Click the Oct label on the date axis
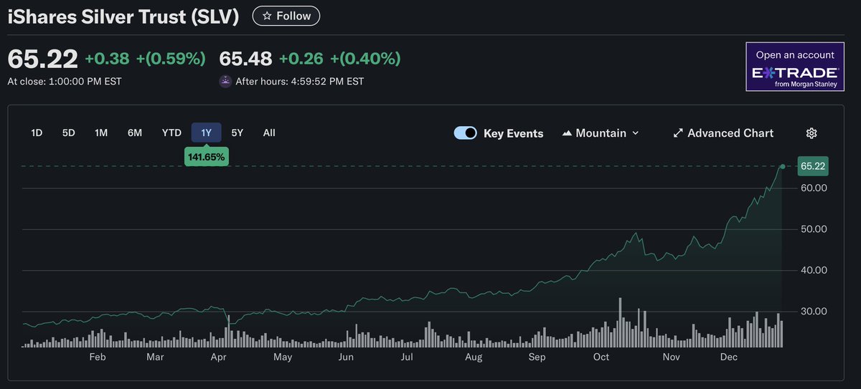861x389 pixels. tap(601, 357)
